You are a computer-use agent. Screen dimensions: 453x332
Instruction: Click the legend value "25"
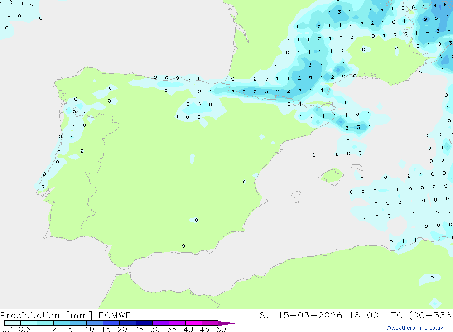[x=139, y=329]
